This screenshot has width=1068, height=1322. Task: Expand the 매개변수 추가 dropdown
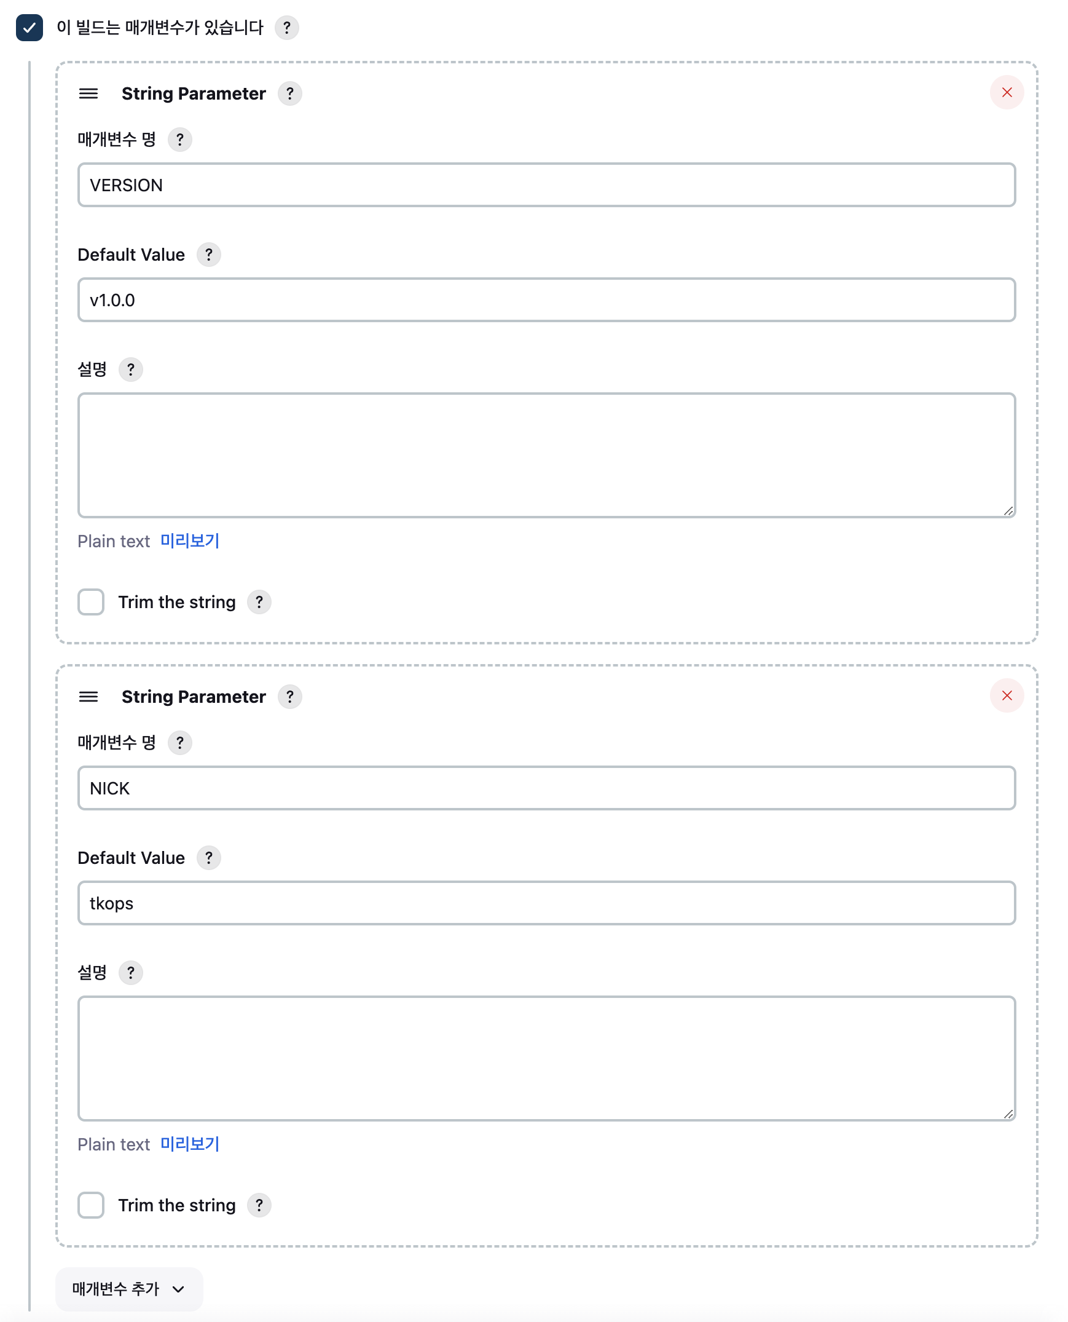(128, 1289)
